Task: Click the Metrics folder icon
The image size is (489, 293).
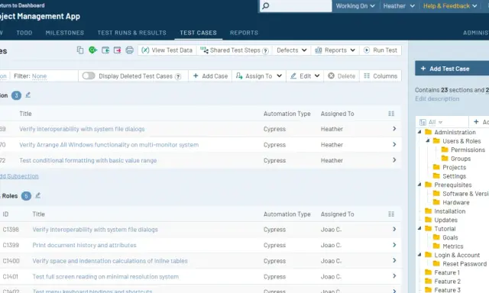Action: pos(436,246)
